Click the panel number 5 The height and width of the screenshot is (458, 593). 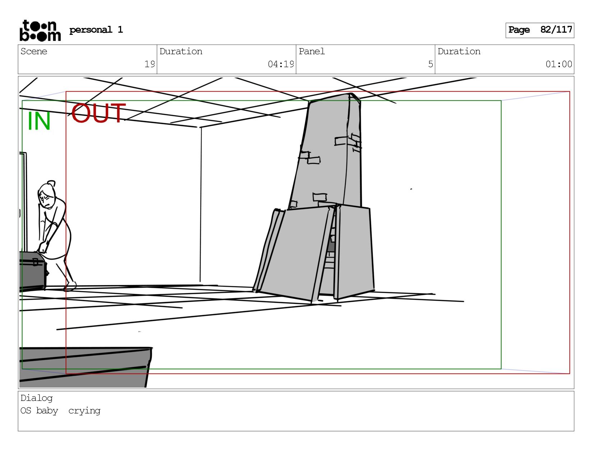pyautogui.click(x=430, y=64)
